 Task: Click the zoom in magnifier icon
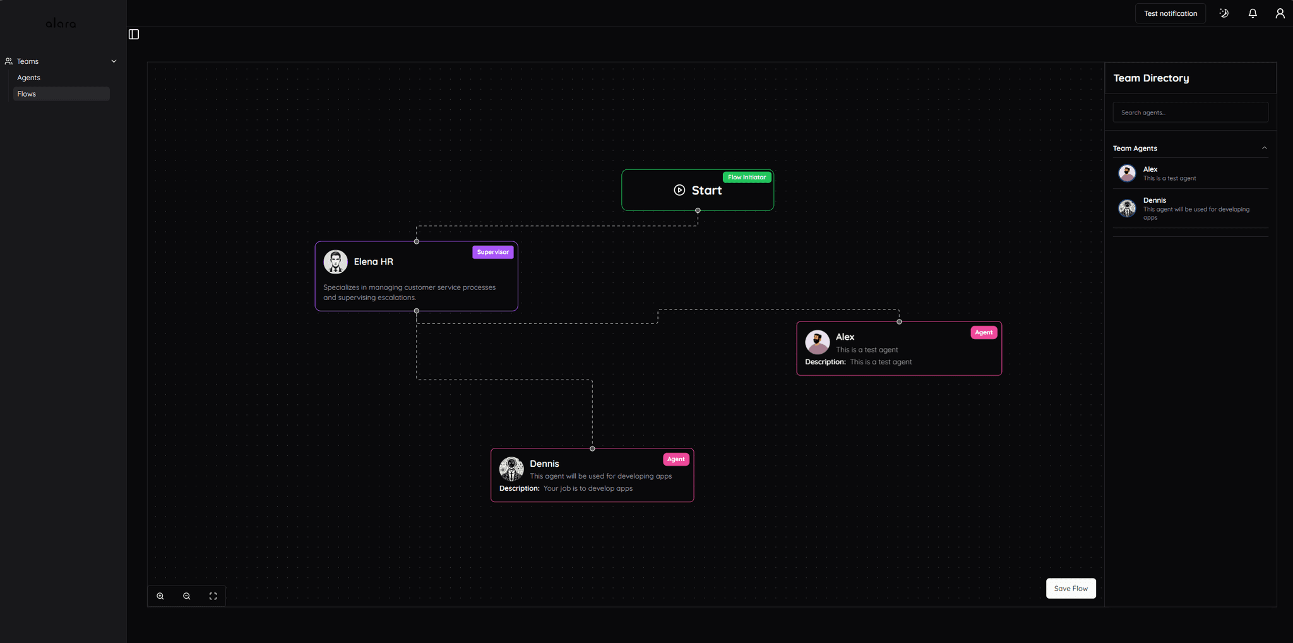pyautogui.click(x=160, y=596)
